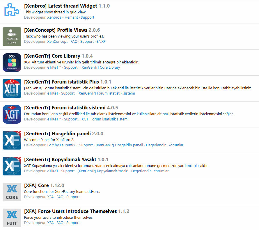Viewport: 259px width, 231px height.
Task: Visit the XenConcept developer link
Action: coord(58,41)
